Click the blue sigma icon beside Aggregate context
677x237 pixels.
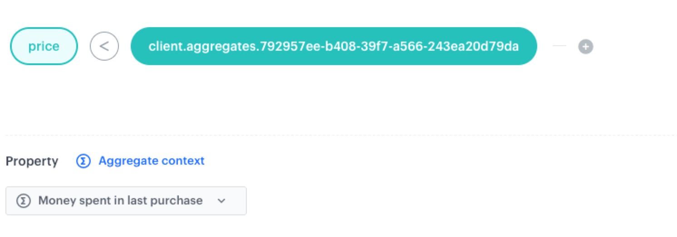(x=83, y=161)
